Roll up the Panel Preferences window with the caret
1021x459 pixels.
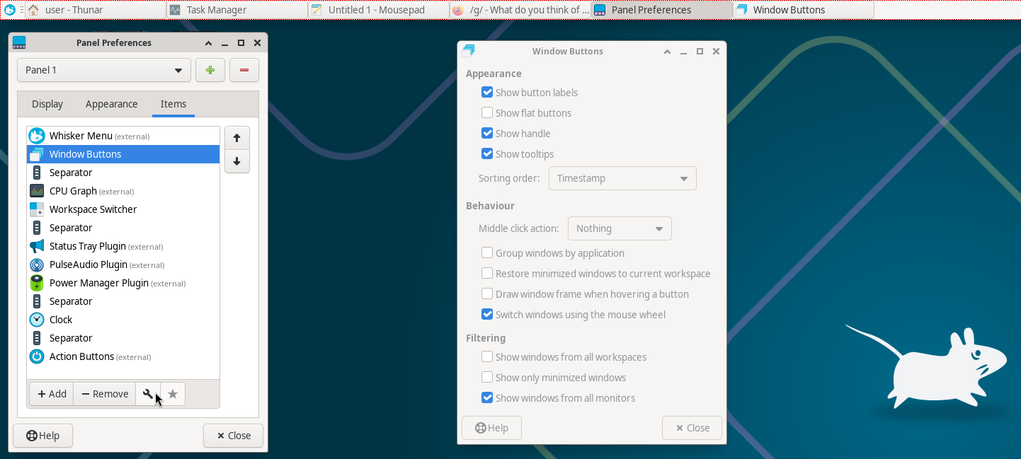click(x=208, y=43)
